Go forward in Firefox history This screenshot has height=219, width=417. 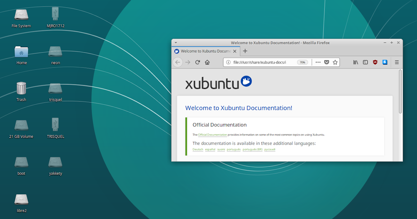(188, 62)
